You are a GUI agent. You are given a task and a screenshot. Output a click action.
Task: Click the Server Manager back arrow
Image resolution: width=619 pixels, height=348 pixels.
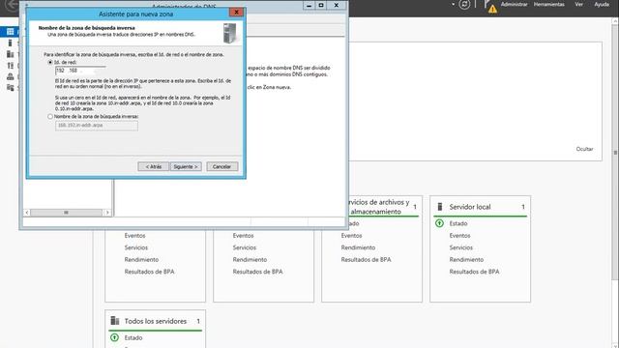point(12,5)
